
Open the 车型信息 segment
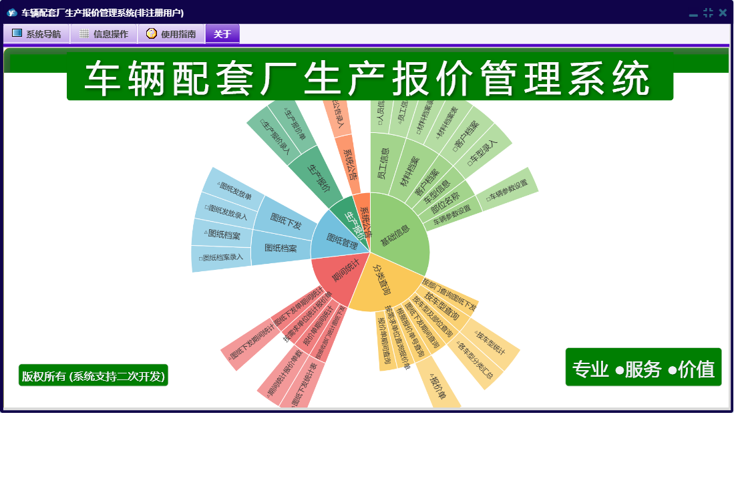[436, 193]
